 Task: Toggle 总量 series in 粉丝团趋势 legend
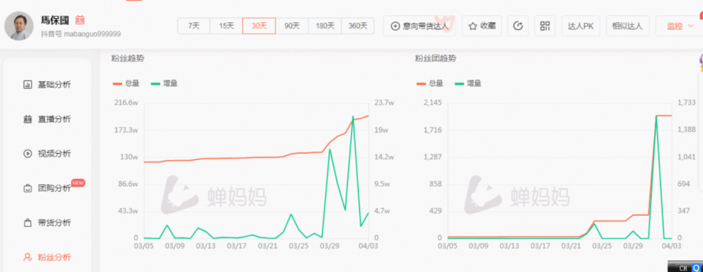click(x=430, y=83)
